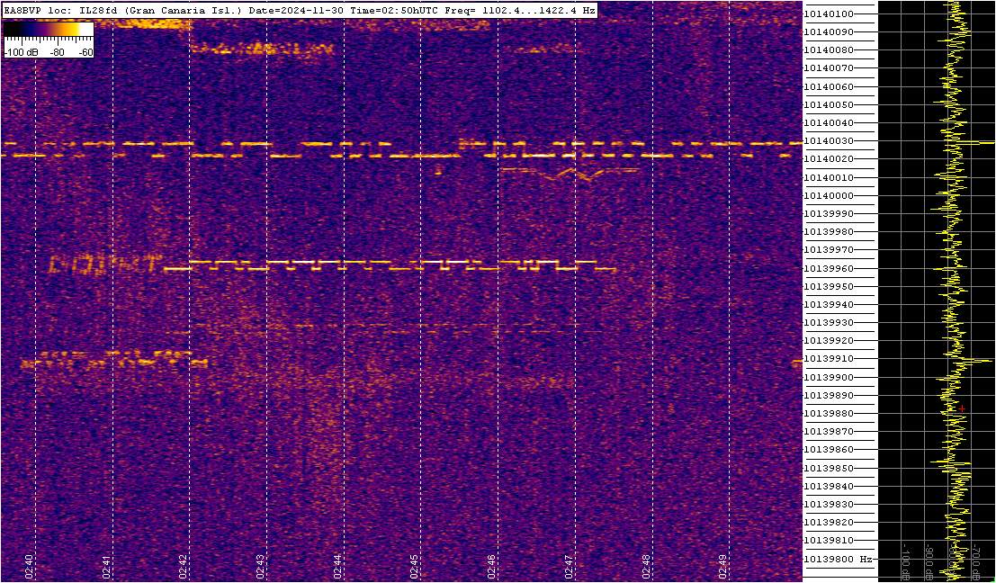Click frequency label 10139870
996x583 pixels.
tap(829, 431)
